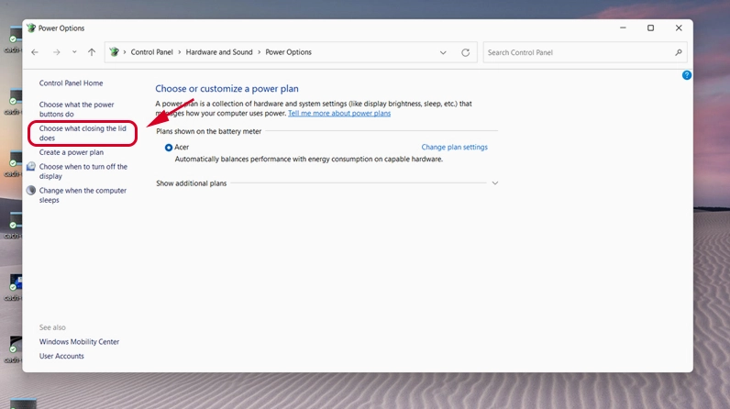Open Change plan settings link
The width and height of the screenshot is (730, 409).
454,147
